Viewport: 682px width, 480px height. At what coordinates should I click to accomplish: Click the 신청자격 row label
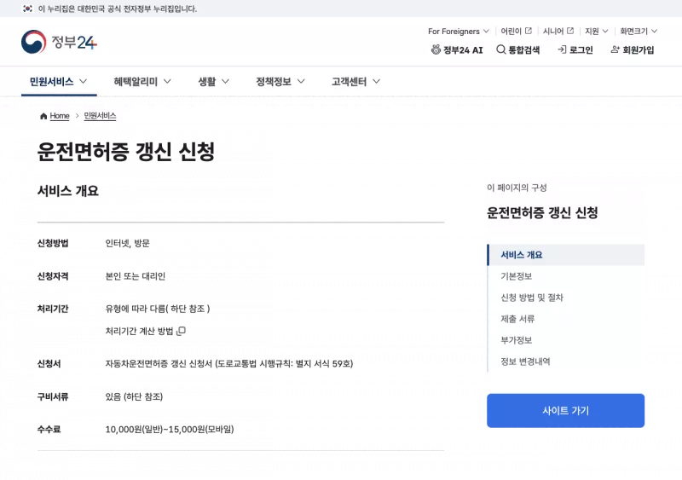[53, 276]
